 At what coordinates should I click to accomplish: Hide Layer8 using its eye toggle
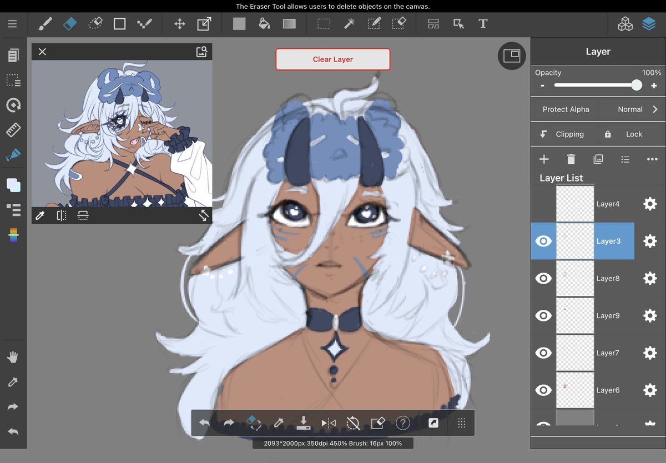(x=543, y=278)
